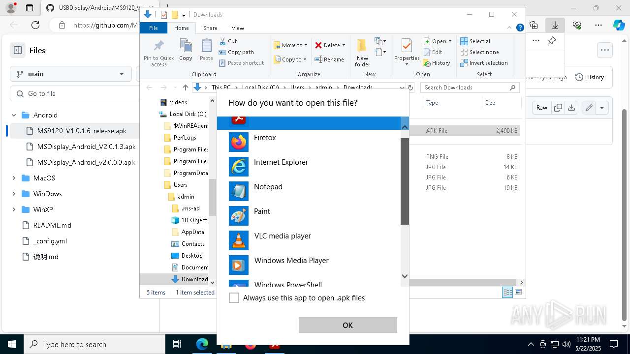Viewport: 630px width, 354px height.
Task: Cut the selected file via ribbon
Action: 228,41
